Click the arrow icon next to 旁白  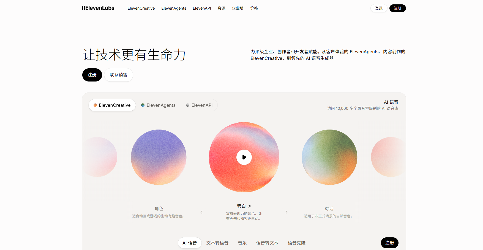249,206
